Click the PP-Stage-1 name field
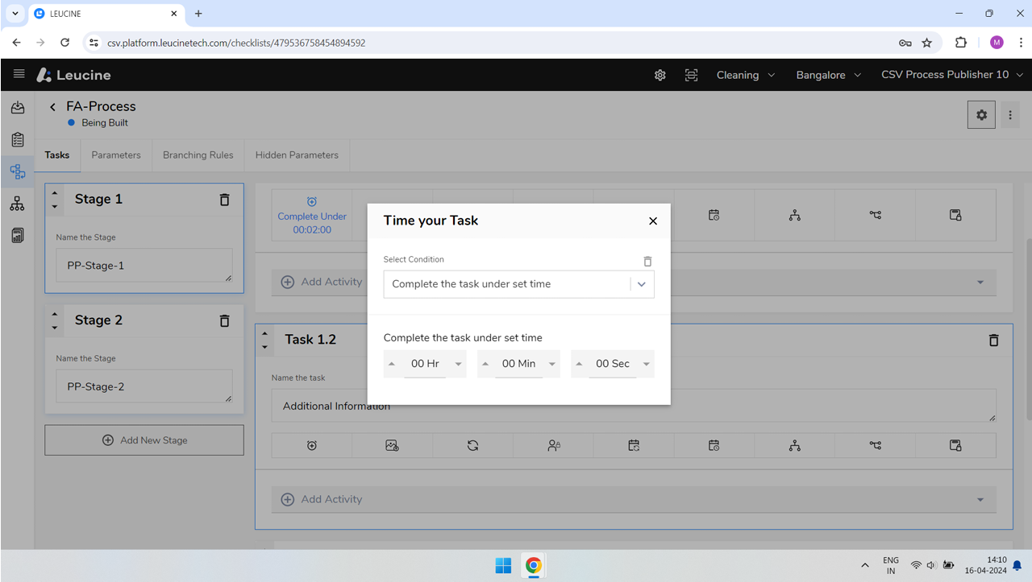The image size is (1032, 582). [144, 266]
